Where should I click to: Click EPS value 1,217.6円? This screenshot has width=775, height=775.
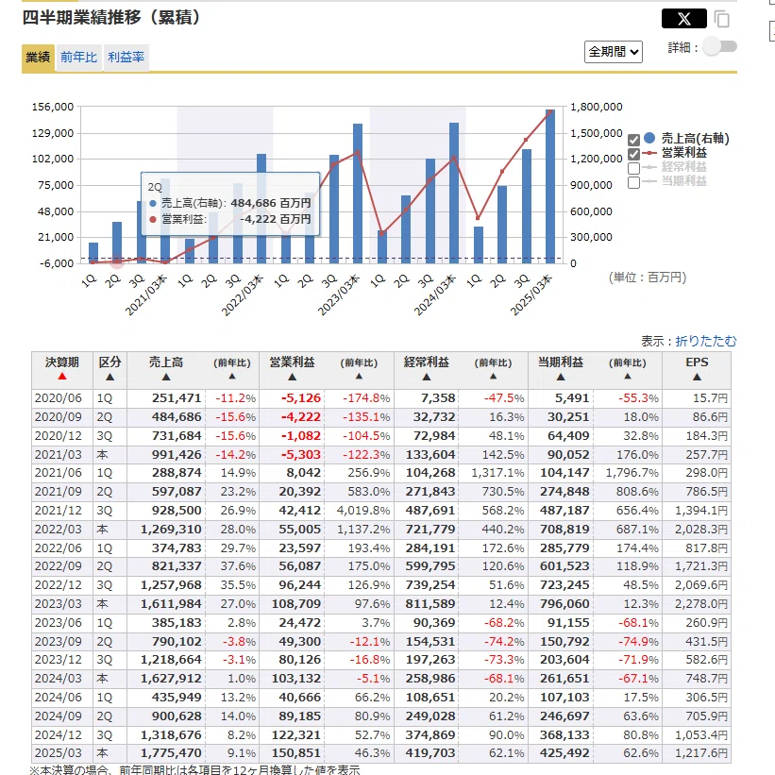(x=701, y=753)
